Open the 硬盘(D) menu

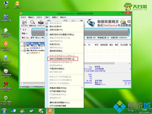click(x=31, y=17)
